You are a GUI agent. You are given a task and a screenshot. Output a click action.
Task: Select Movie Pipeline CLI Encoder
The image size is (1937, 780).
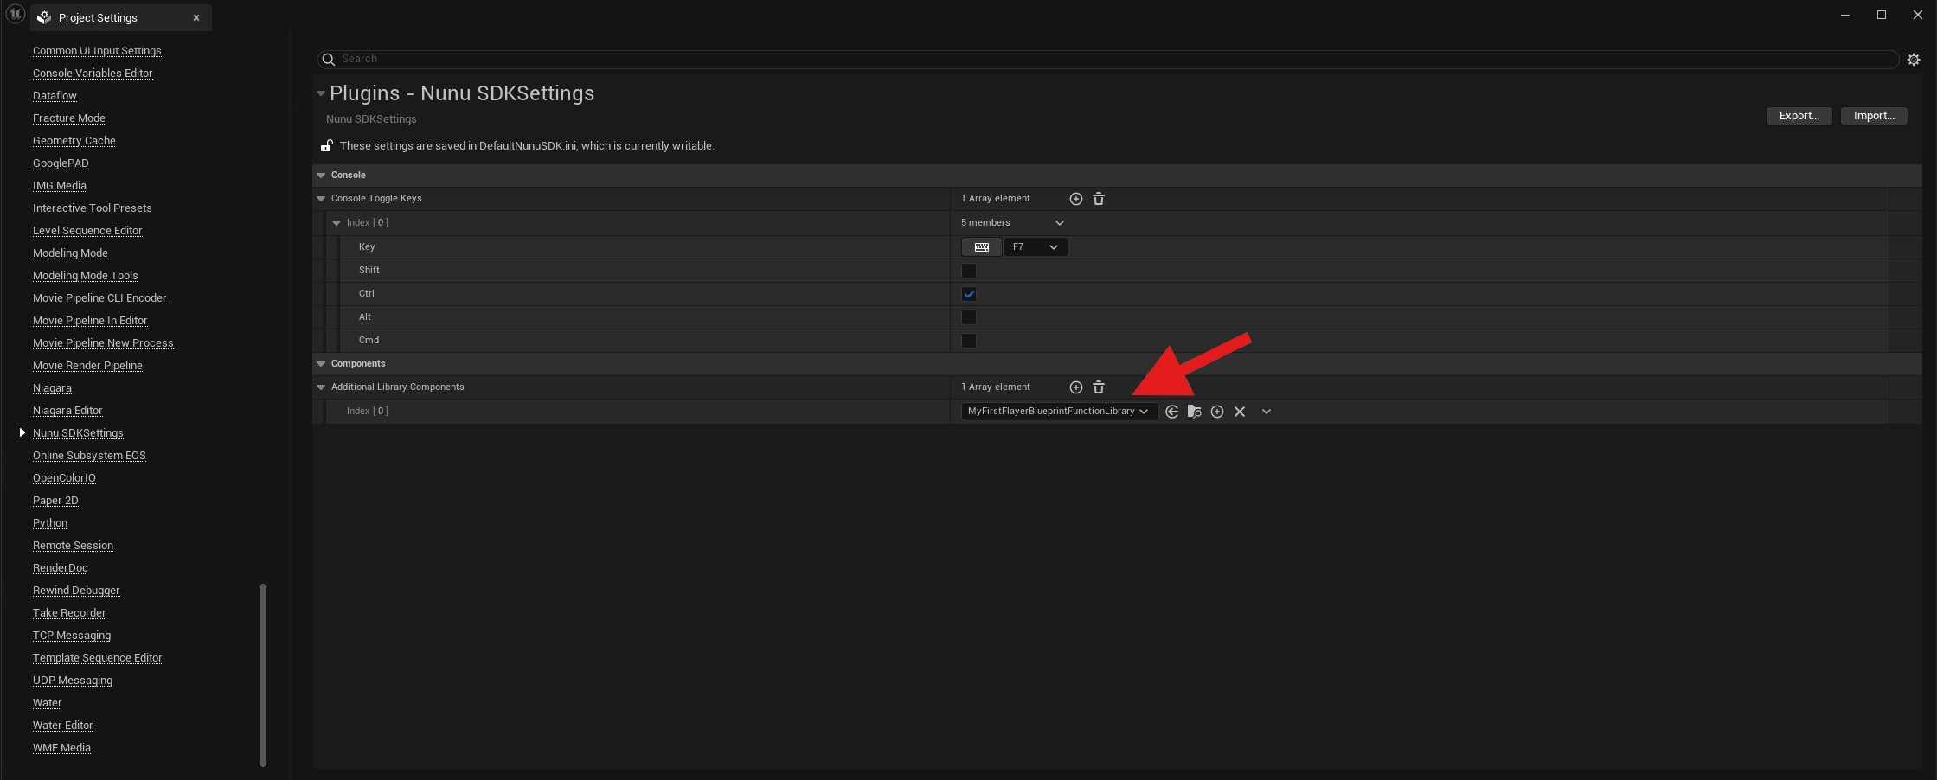pyautogui.click(x=99, y=298)
